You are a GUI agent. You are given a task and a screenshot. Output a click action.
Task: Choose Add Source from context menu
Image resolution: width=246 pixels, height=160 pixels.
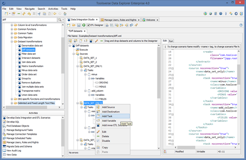112,107
